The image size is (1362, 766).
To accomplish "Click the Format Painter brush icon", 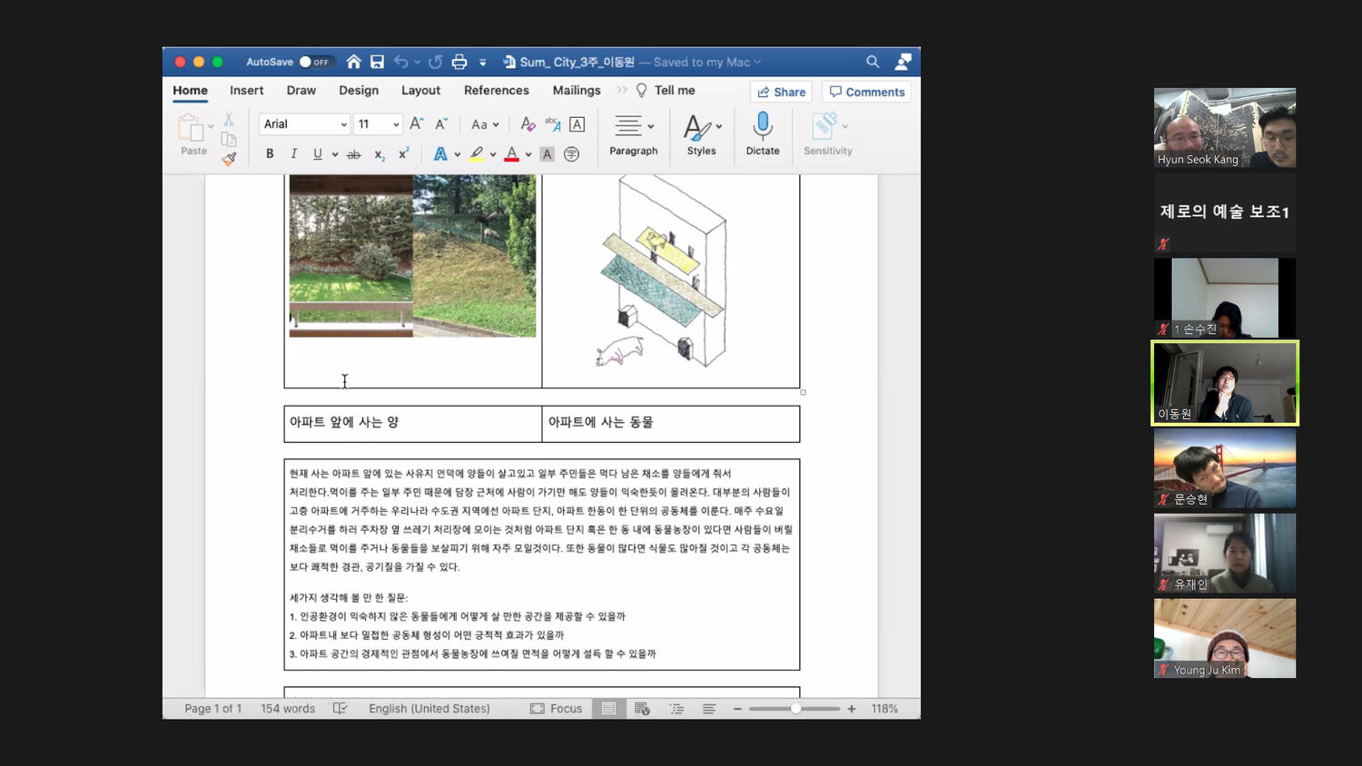I will click(x=229, y=159).
